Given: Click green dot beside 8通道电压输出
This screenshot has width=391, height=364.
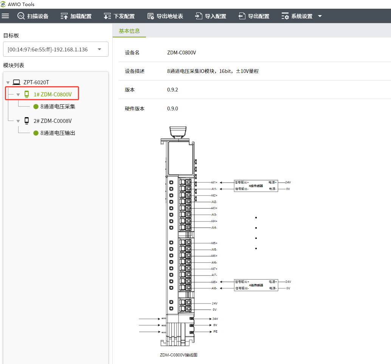Looking at the screenshot, I should (x=36, y=133).
